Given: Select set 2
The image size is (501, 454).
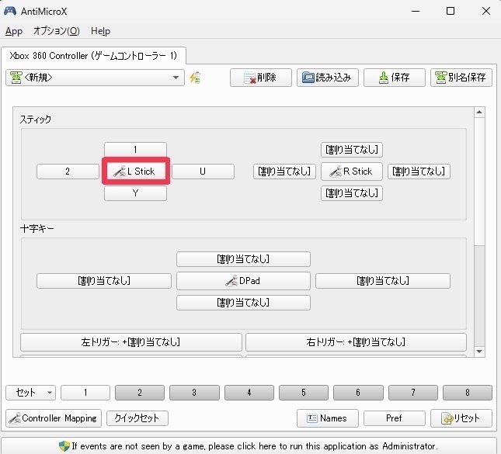Looking at the screenshot, I should point(140,393).
